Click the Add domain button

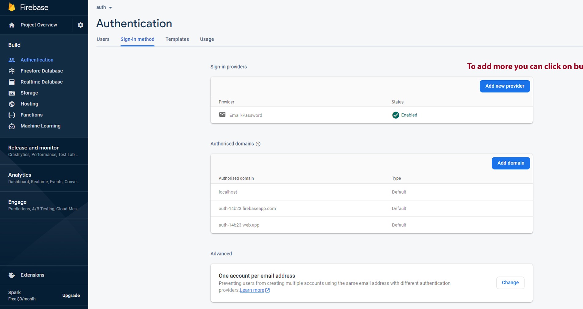coord(511,163)
